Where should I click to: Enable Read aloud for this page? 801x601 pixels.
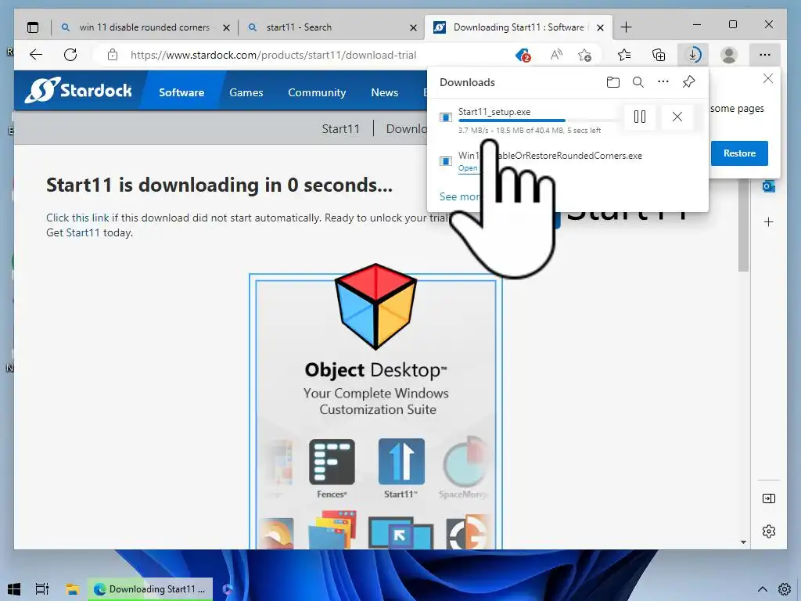click(x=556, y=55)
